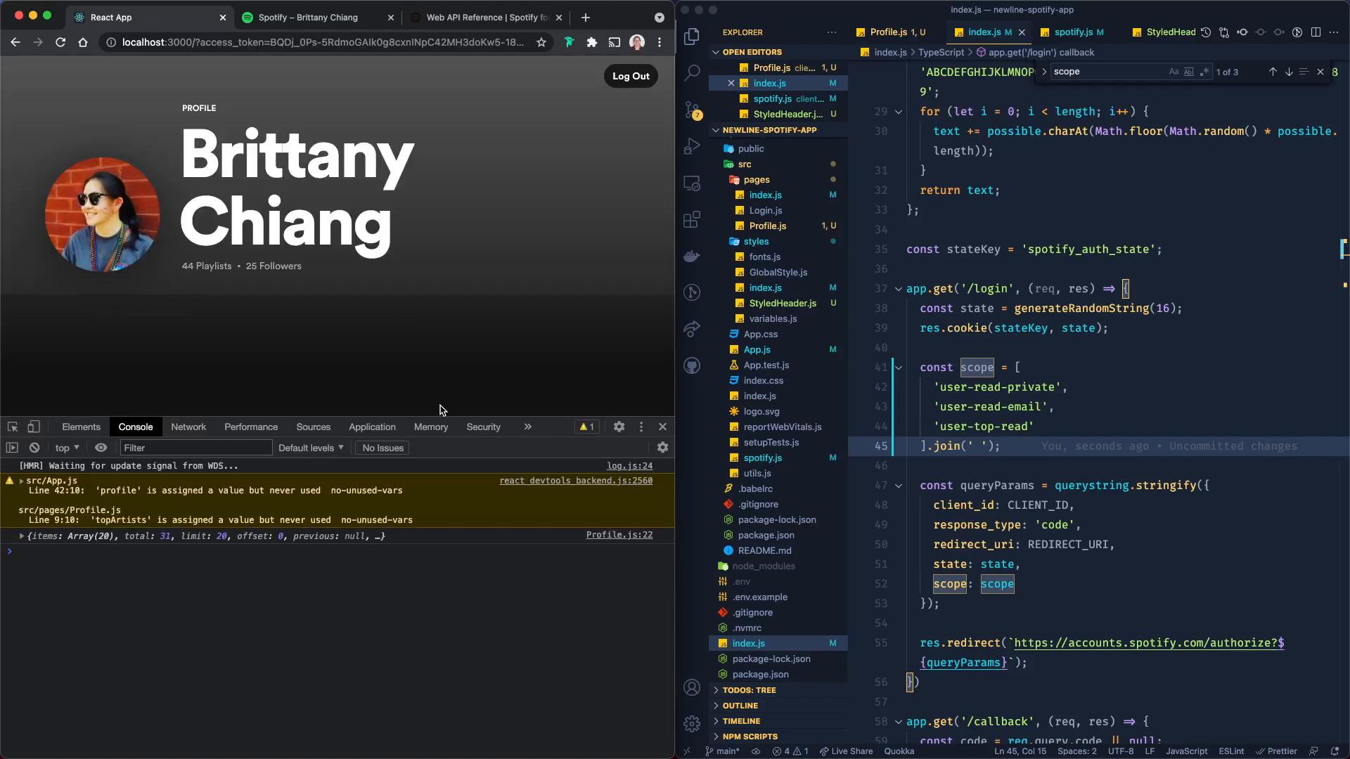The image size is (1350, 759).
Task: Fold the app.get('/login') block at line 37
Action: click(x=898, y=289)
